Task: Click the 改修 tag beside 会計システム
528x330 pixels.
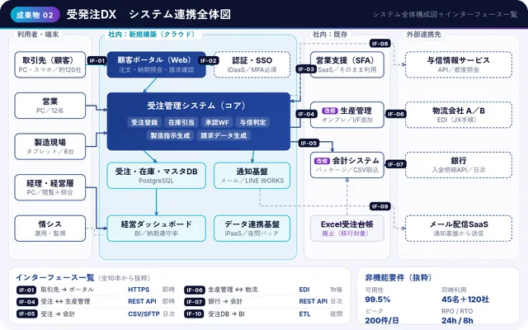Action: [322, 161]
